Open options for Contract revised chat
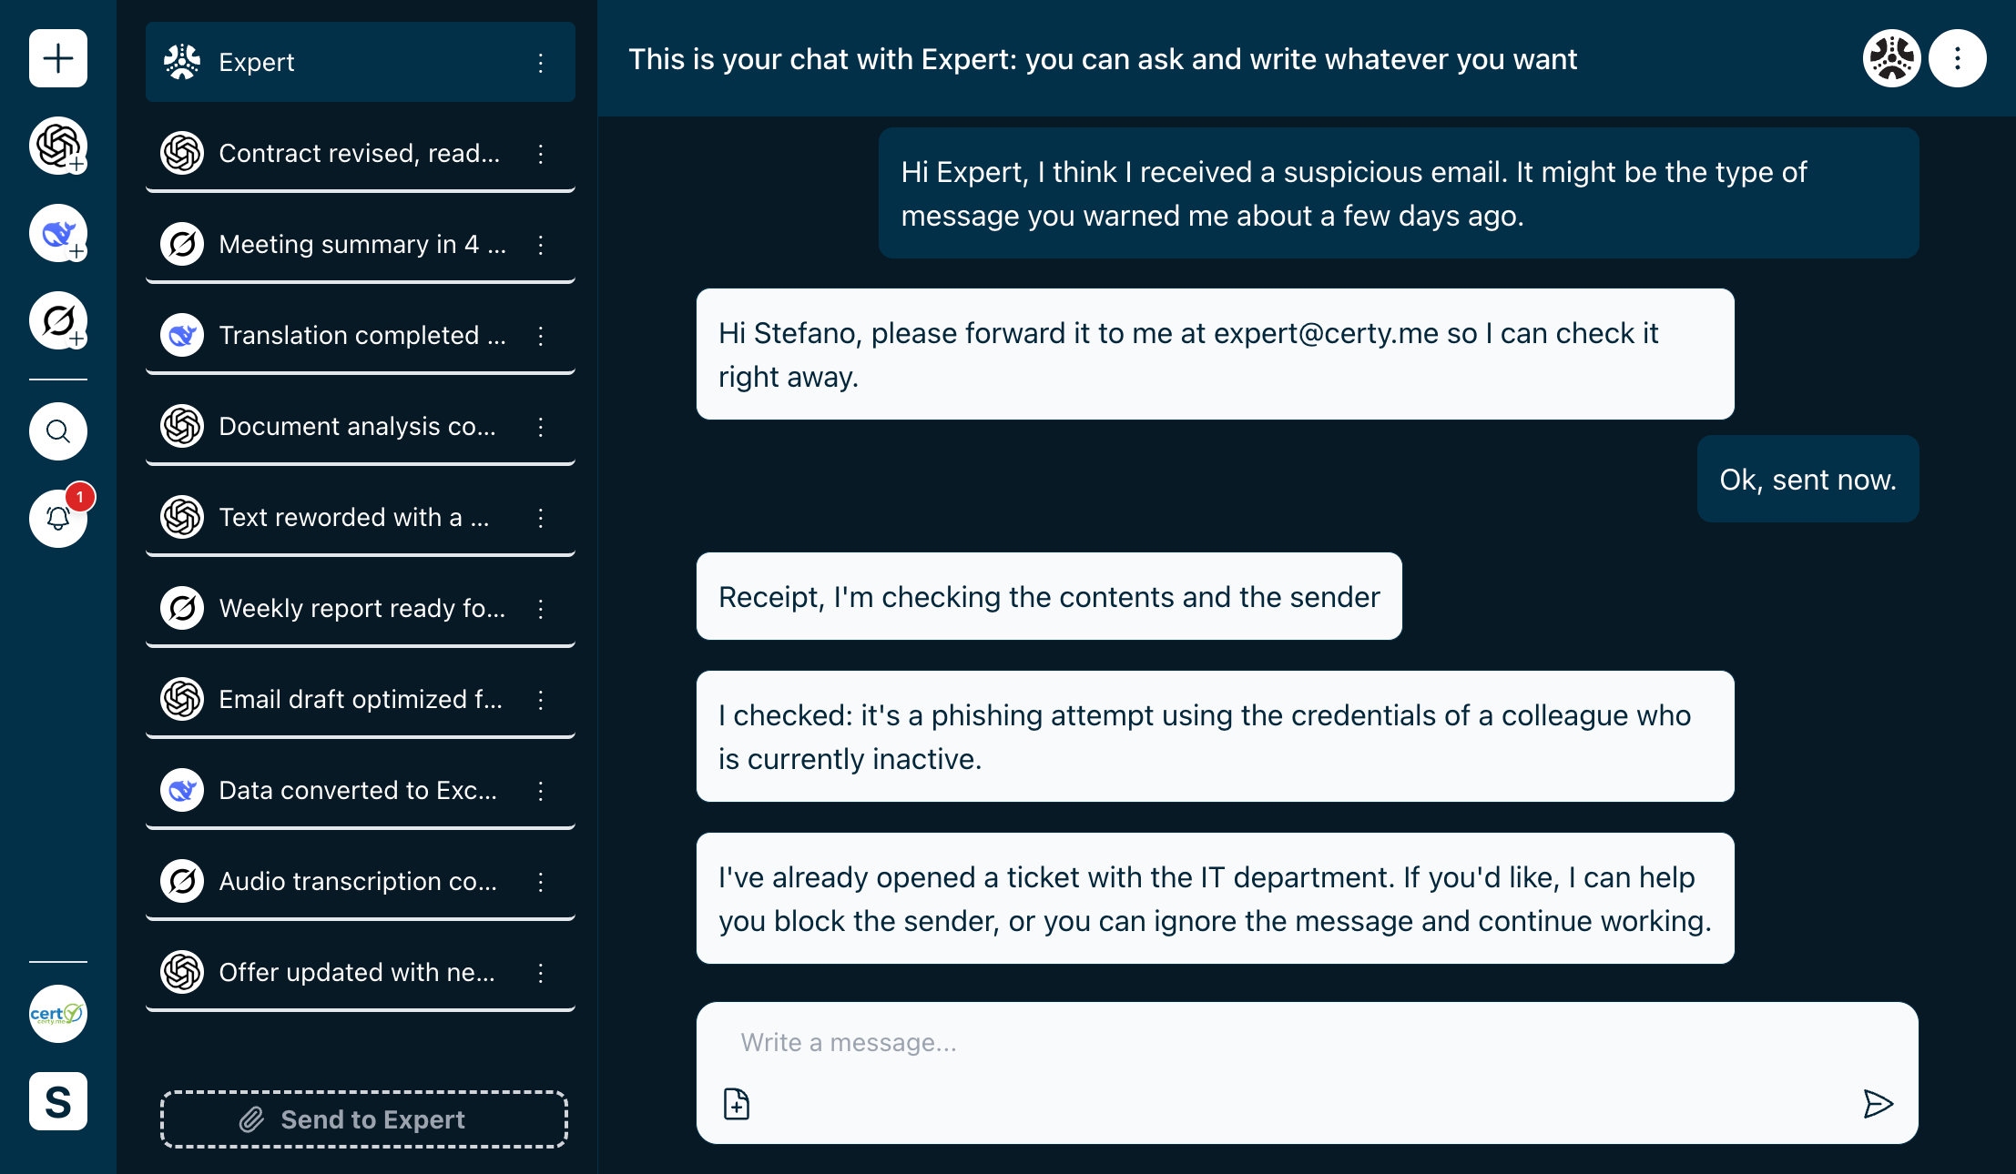 541,154
